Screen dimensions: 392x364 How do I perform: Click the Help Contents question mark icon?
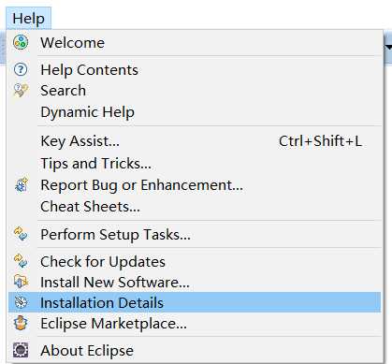21,69
